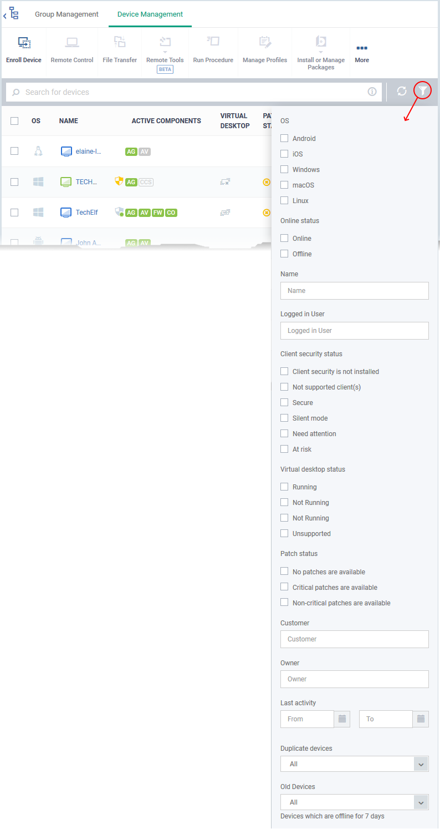
Task: Refresh the device list
Action: (x=402, y=91)
